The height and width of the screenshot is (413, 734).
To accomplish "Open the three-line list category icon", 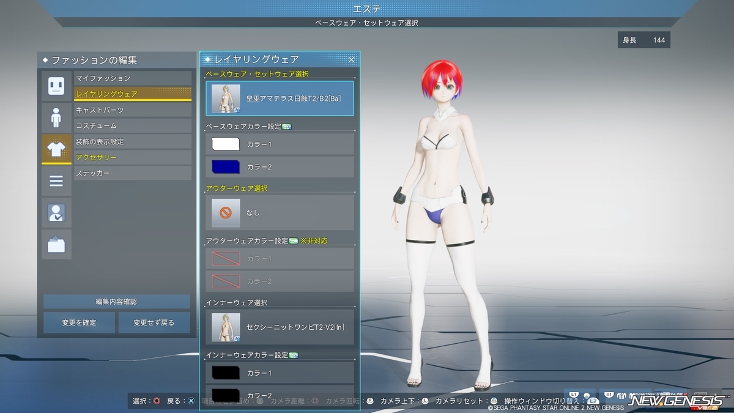I will [57, 181].
